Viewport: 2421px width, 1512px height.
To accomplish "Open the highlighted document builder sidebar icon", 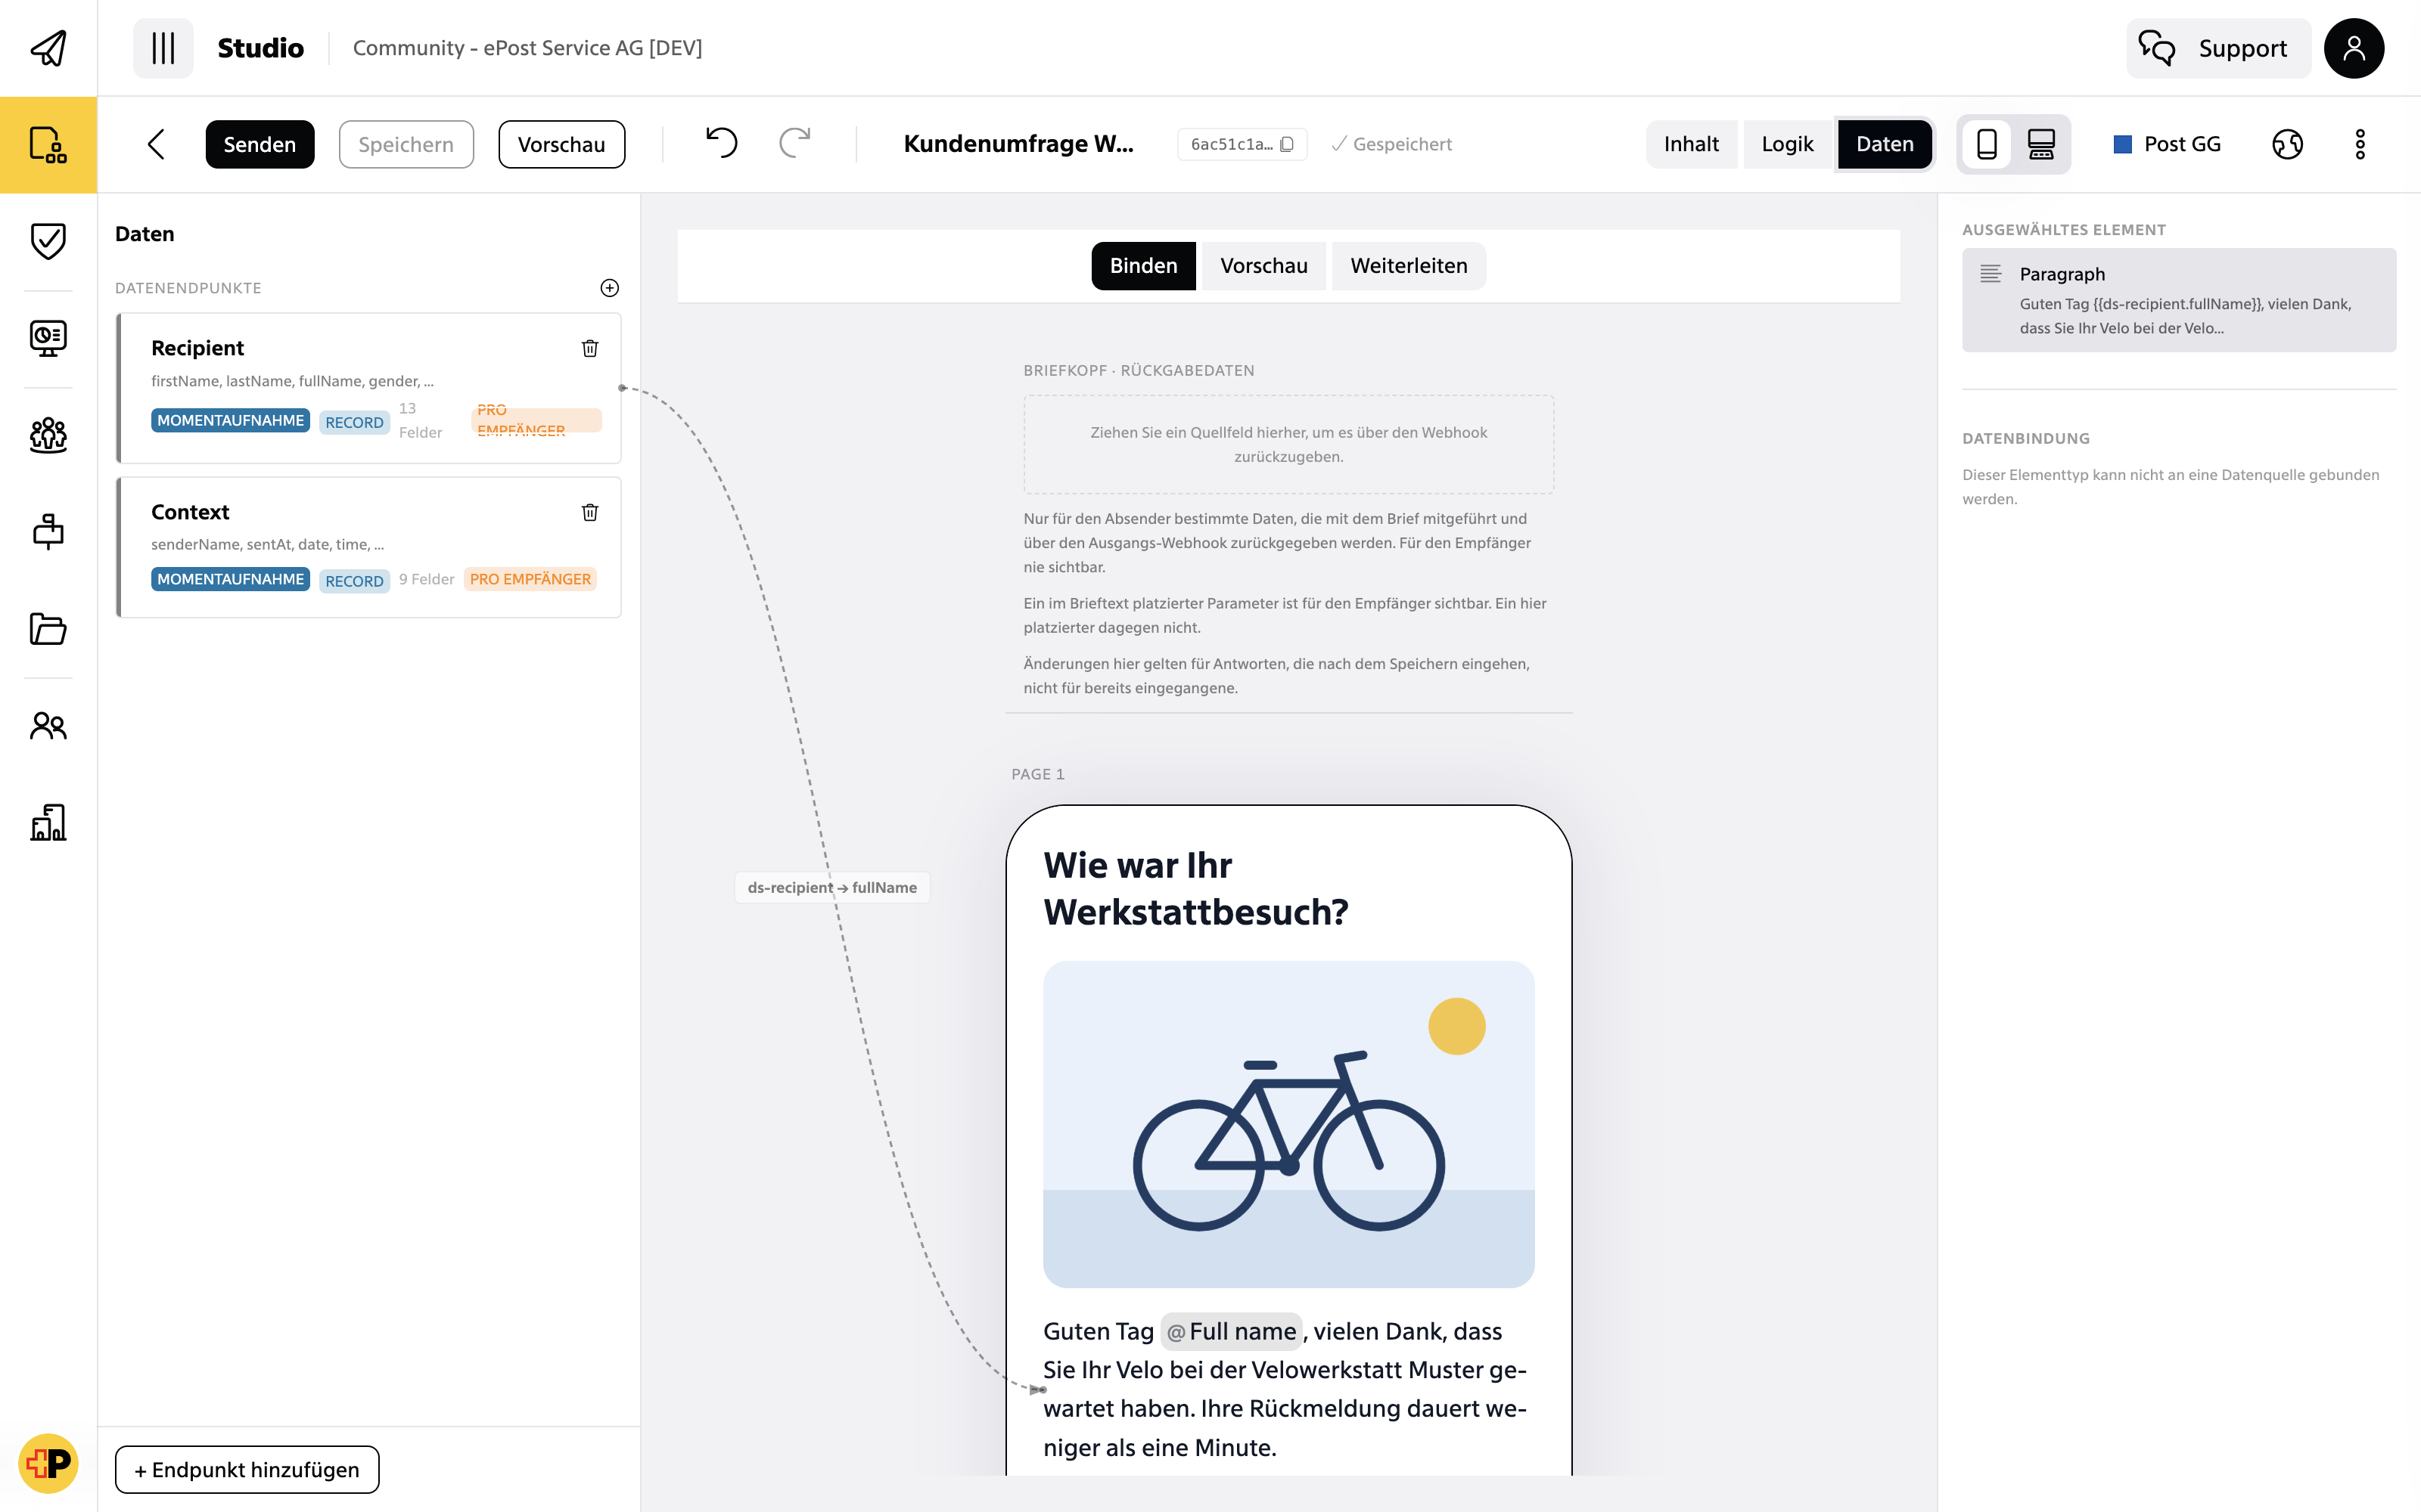I will (x=48, y=145).
